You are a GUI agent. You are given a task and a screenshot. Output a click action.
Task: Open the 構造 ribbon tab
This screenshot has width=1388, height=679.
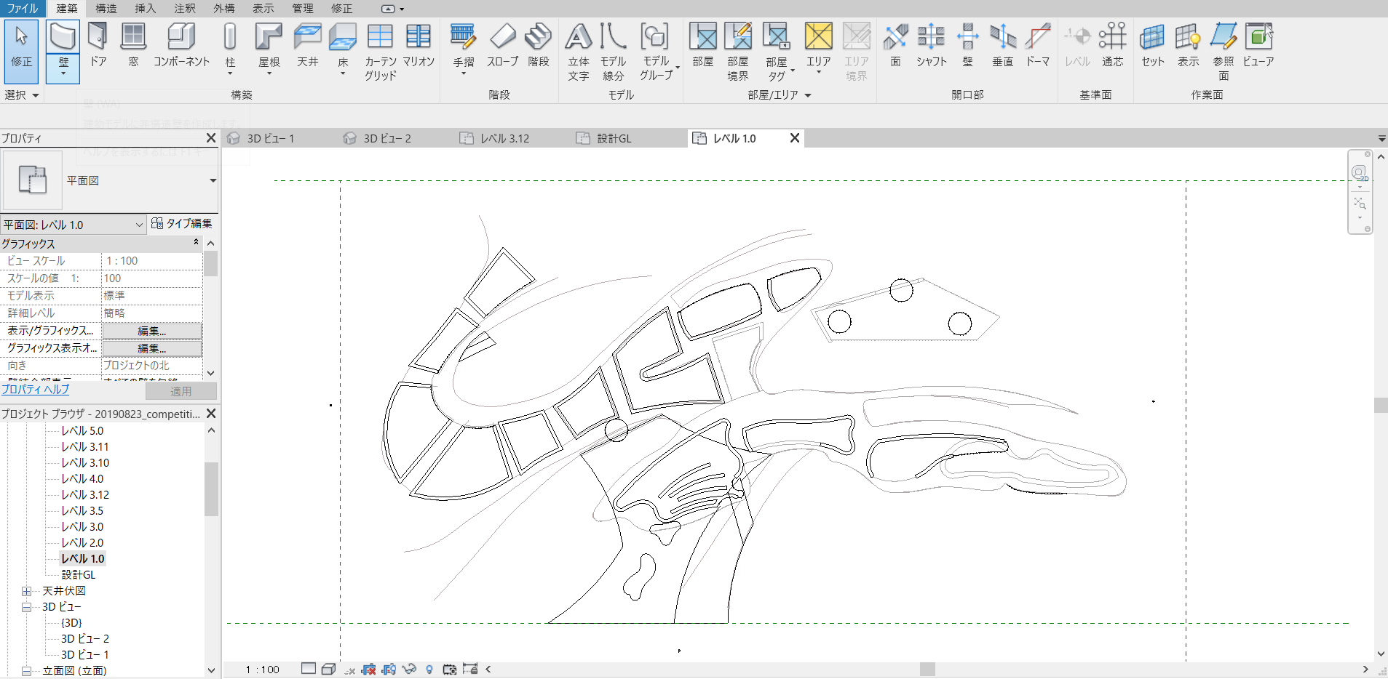click(106, 9)
